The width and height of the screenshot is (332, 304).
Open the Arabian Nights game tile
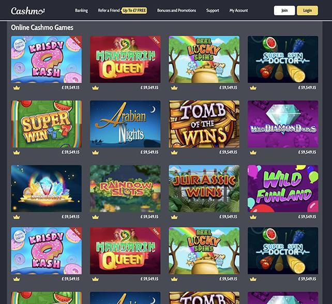click(125, 124)
